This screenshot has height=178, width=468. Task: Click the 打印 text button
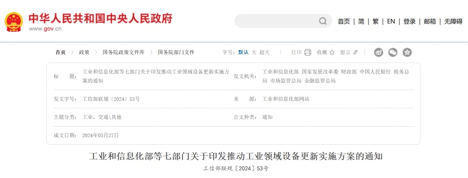point(296,52)
